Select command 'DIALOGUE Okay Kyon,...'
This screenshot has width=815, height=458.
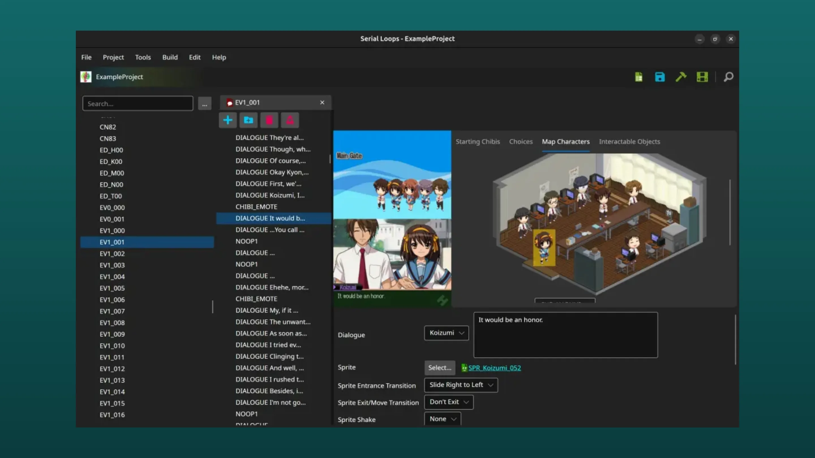(x=274, y=172)
